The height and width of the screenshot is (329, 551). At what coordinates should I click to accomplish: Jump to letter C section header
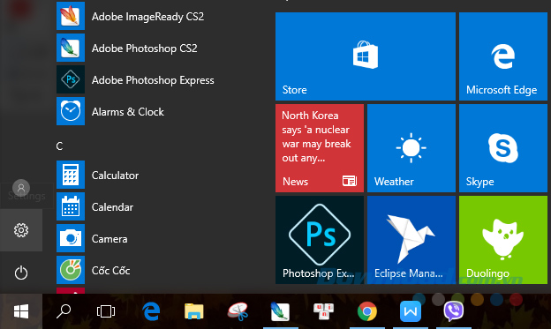[x=59, y=146]
